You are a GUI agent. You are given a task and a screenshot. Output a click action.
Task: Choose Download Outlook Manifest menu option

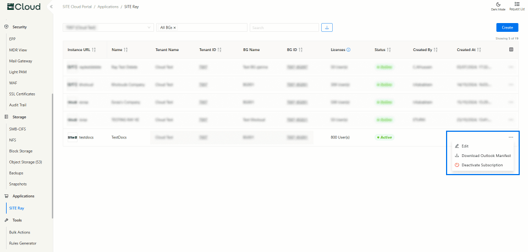486,155
